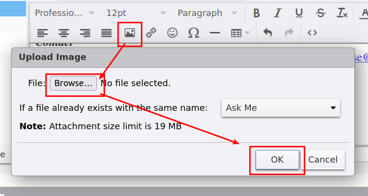Apply strikethrough to text
Screen dimensions: 368x196
[320, 13]
